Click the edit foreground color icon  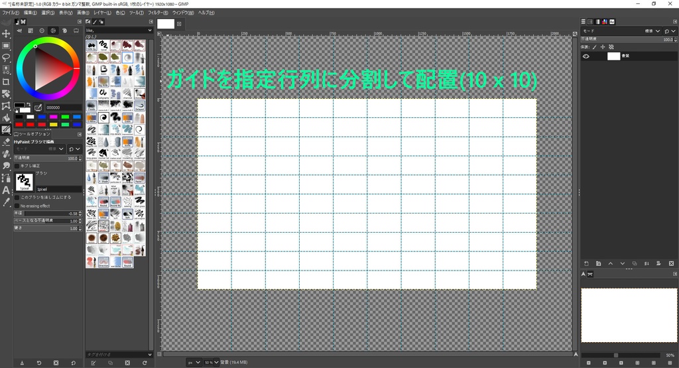pos(38,107)
